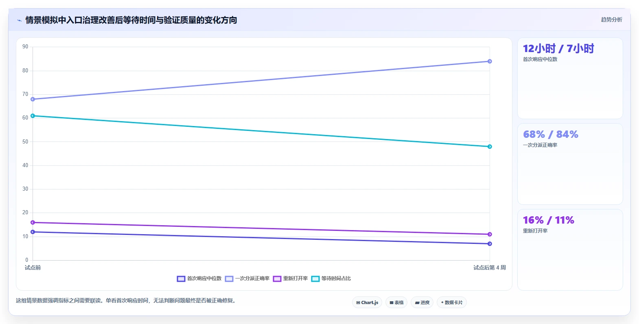The height and width of the screenshot is (324, 639).
Task: Click the 重新打开率 legend label text
Action: coord(295,278)
